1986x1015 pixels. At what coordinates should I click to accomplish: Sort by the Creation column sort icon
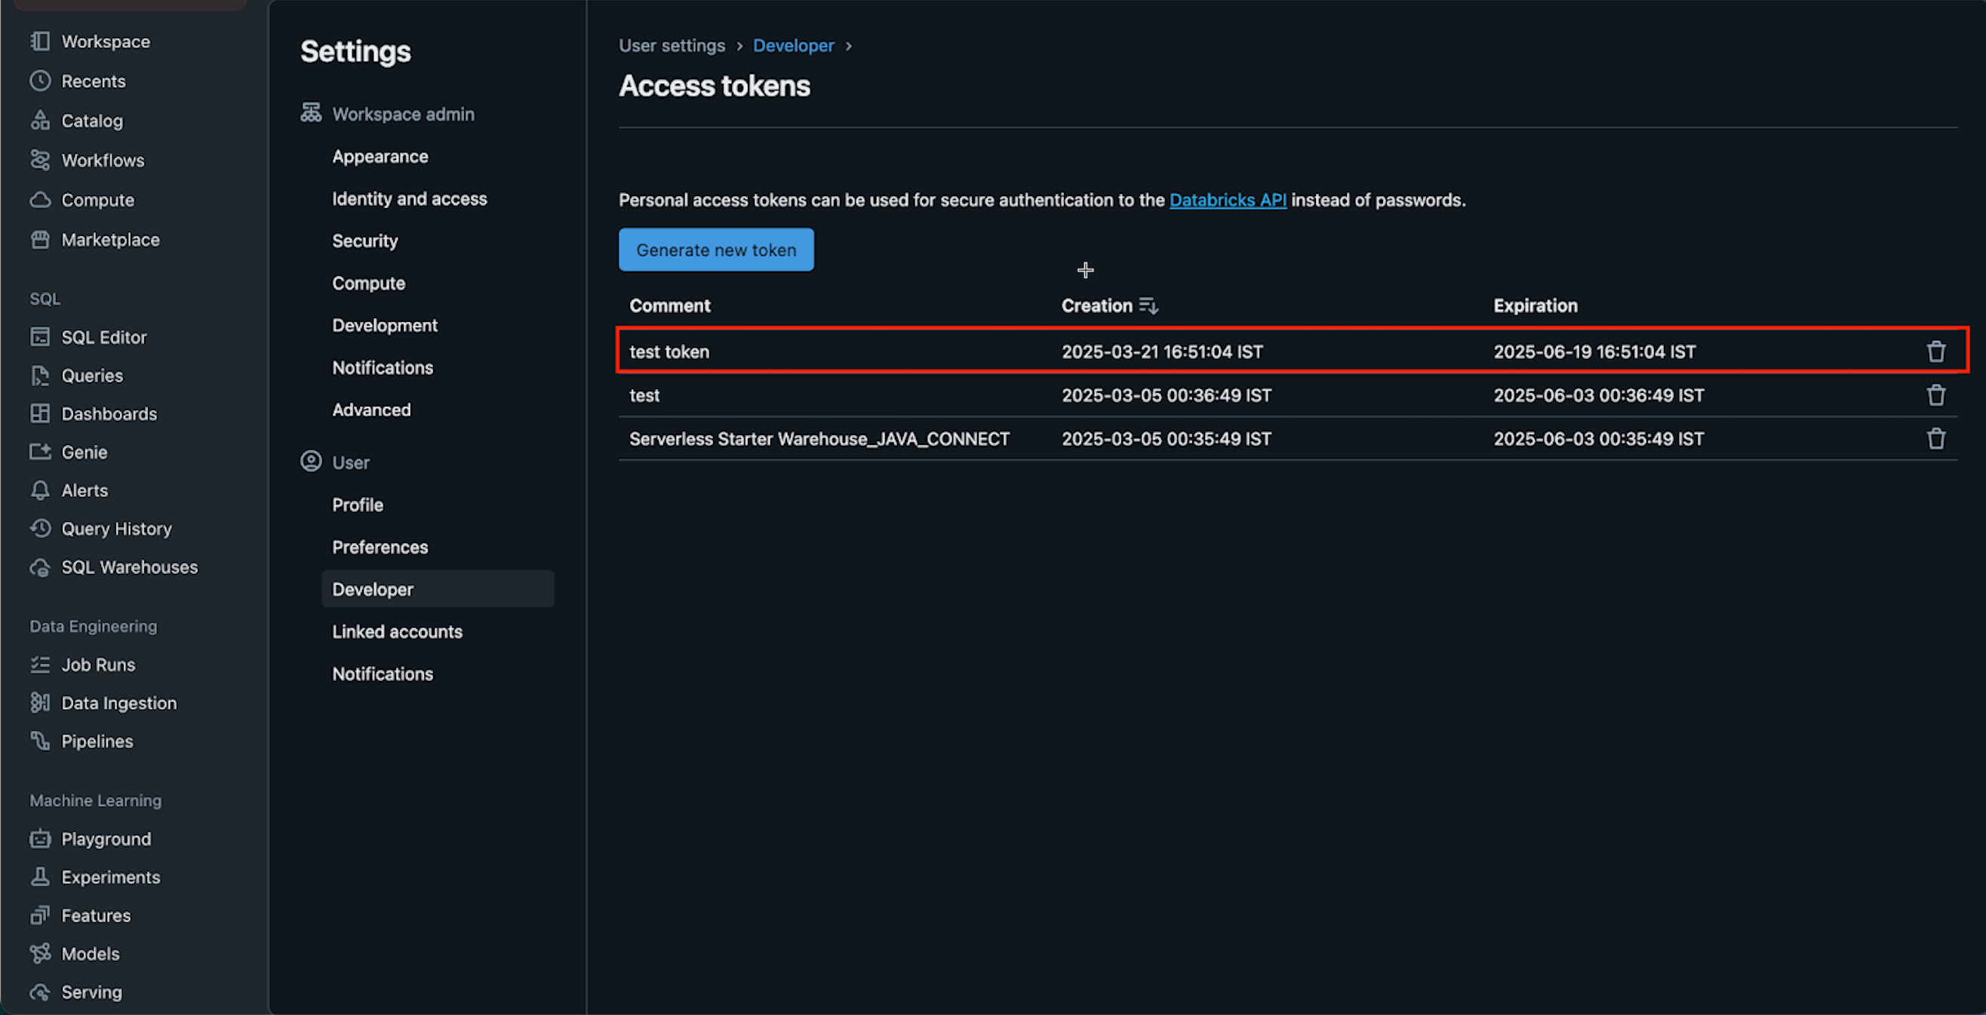click(x=1148, y=306)
